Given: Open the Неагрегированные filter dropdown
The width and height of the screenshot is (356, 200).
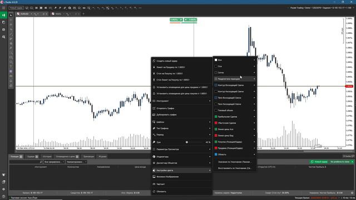Looking at the screenshot, I should click(x=76, y=162).
